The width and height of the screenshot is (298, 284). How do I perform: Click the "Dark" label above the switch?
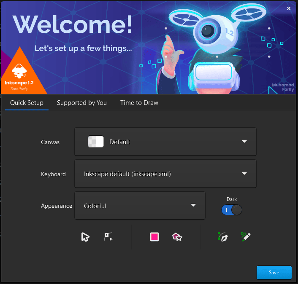coord(232,199)
